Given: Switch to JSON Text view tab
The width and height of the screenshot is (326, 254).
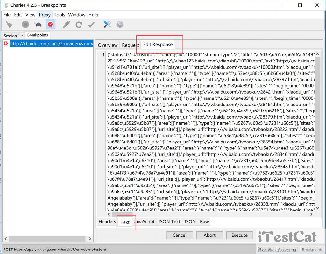Looking at the screenshot, I should tap(169, 222).
